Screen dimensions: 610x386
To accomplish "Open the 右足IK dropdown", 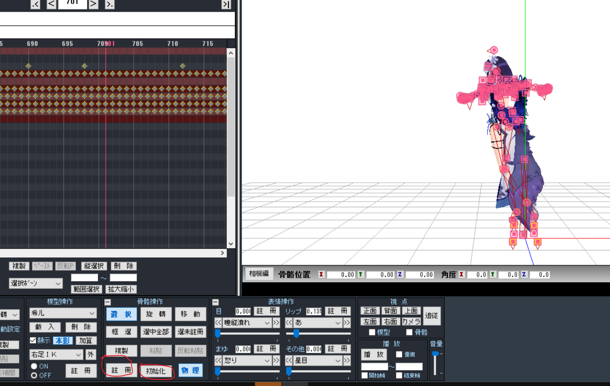I will [x=56, y=354].
